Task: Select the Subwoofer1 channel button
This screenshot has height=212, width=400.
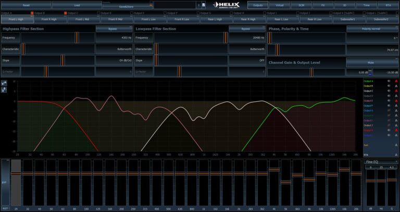Action: point(349,19)
